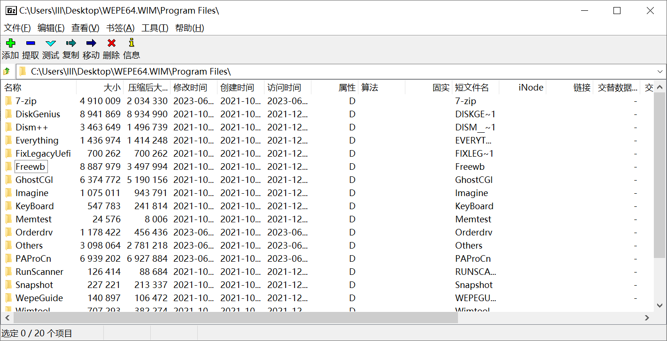Sort by iNode column header
667x341 pixels.
coord(522,88)
